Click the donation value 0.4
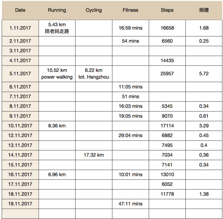223x219 pixels. (204, 145)
